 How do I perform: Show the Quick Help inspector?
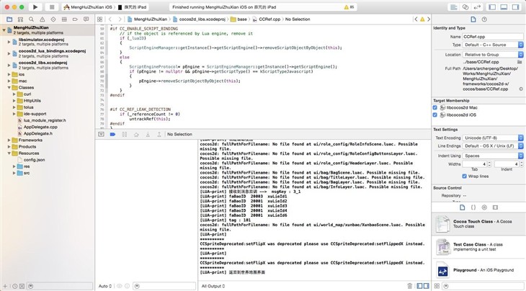point(484,19)
